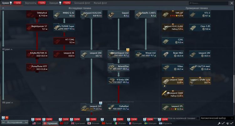Select the Strela-10M vehicle icon

point(118,81)
